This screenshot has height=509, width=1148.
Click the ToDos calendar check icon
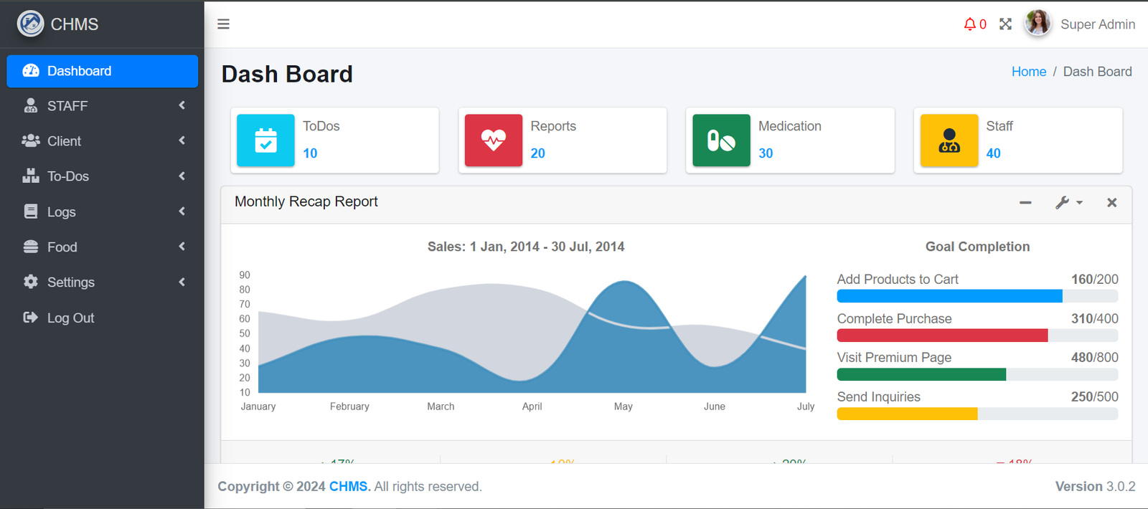[x=265, y=141]
